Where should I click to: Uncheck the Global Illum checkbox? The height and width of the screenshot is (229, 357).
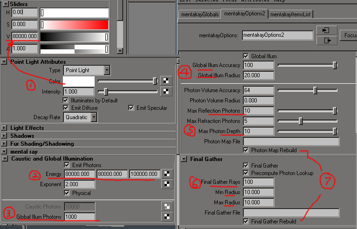pyautogui.click(x=246, y=56)
